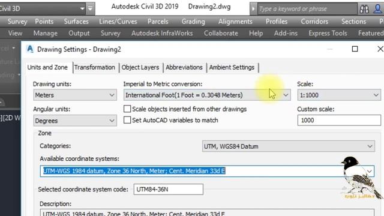Maximize the Drawing Settings dialog
This screenshot has height=216, width=384.
point(355,49)
